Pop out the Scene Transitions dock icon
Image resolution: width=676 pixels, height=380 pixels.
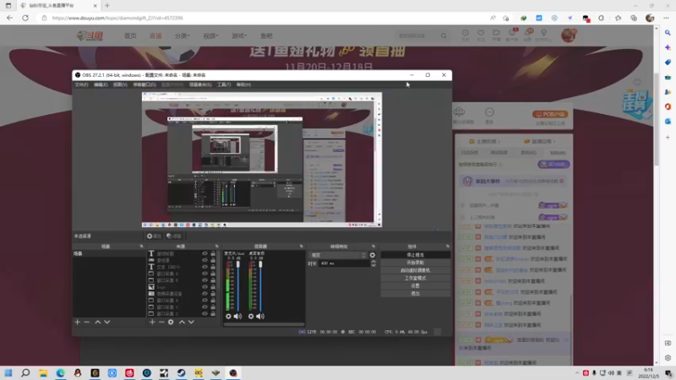(x=373, y=247)
